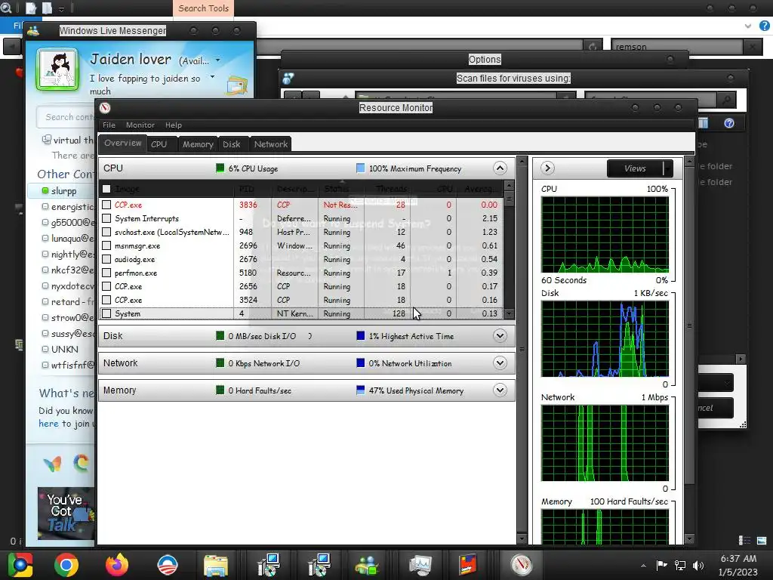Viewport: 773px width, 580px height.
Task: Click the 'here' link in Messenger
Action: (48, 424)
